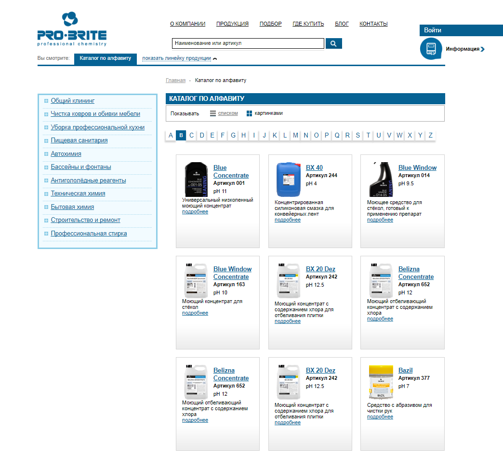
Task: Go to the КОНТАКТЫ menu item
Action: 373,24
